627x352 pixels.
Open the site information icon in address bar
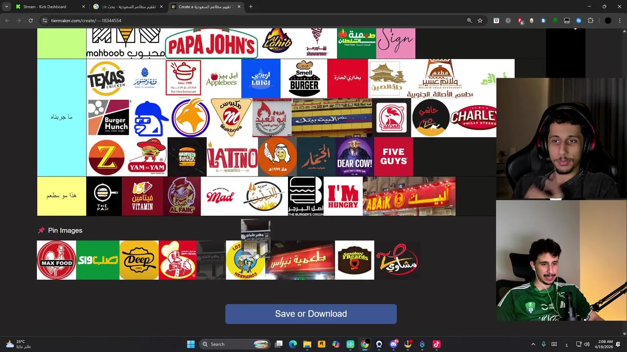[x=44, y=21]
